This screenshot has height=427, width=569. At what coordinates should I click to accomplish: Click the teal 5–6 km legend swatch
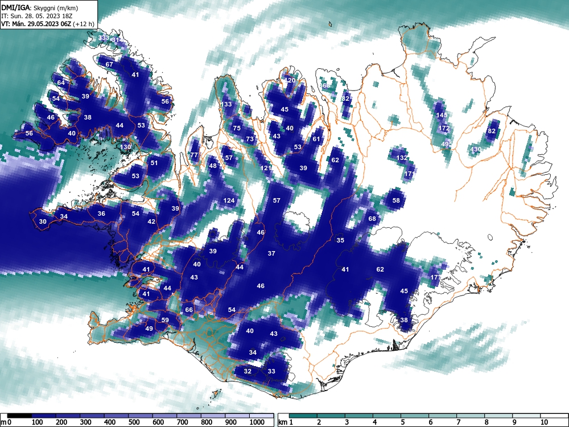pos(415,416)
